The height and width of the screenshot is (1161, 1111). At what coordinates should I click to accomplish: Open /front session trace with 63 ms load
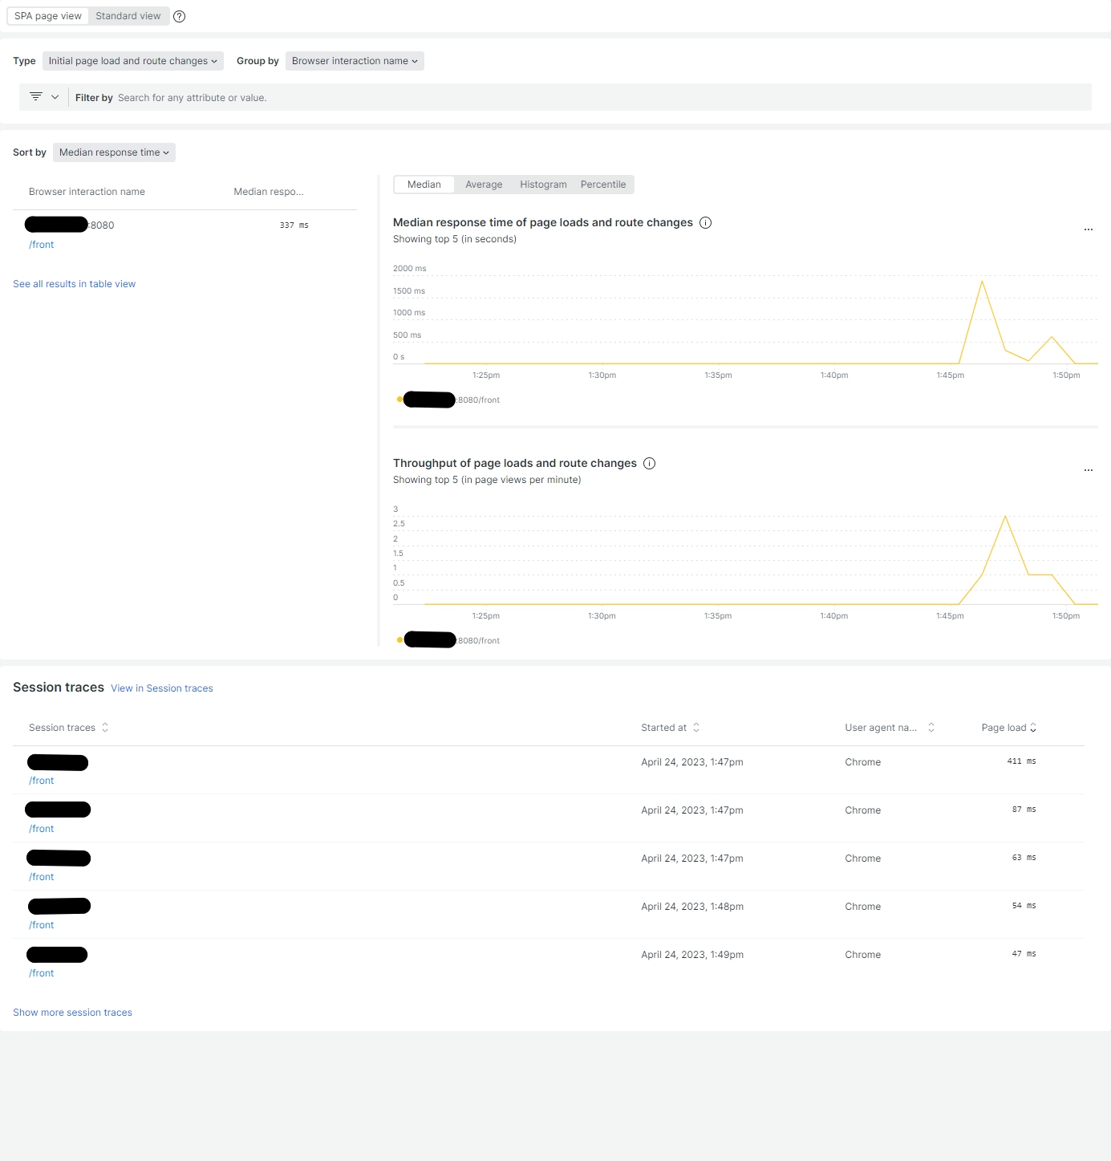(x=42, y=877)
